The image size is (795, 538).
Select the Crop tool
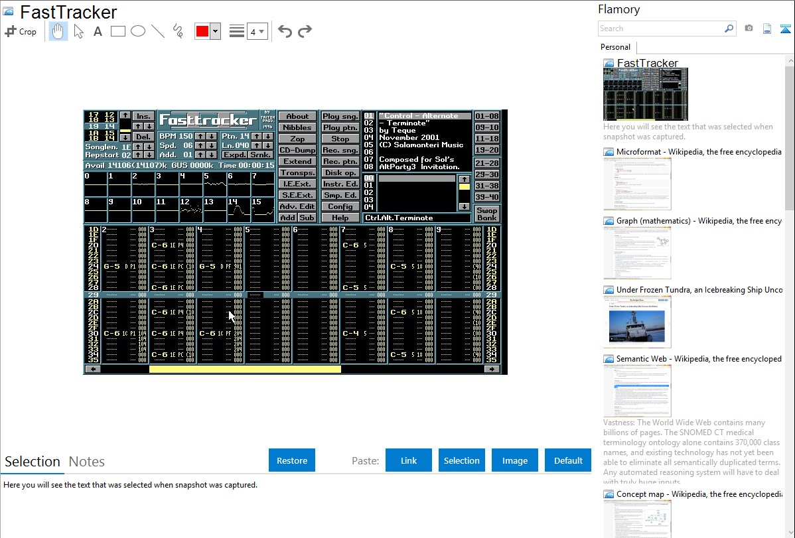click(21, 31)
